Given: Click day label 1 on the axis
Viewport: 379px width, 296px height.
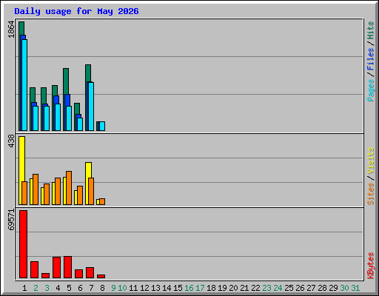Looking at the screenshot, I should click(24, 288).
